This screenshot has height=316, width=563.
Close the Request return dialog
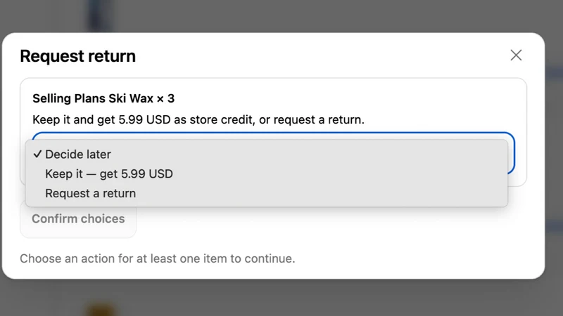click(516, 55)
